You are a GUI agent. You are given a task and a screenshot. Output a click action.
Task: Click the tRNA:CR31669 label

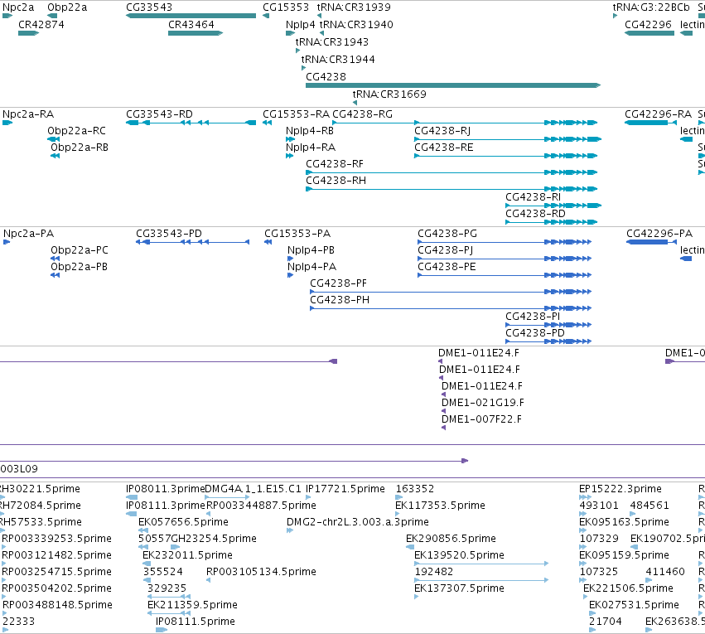tap(389, 94)
